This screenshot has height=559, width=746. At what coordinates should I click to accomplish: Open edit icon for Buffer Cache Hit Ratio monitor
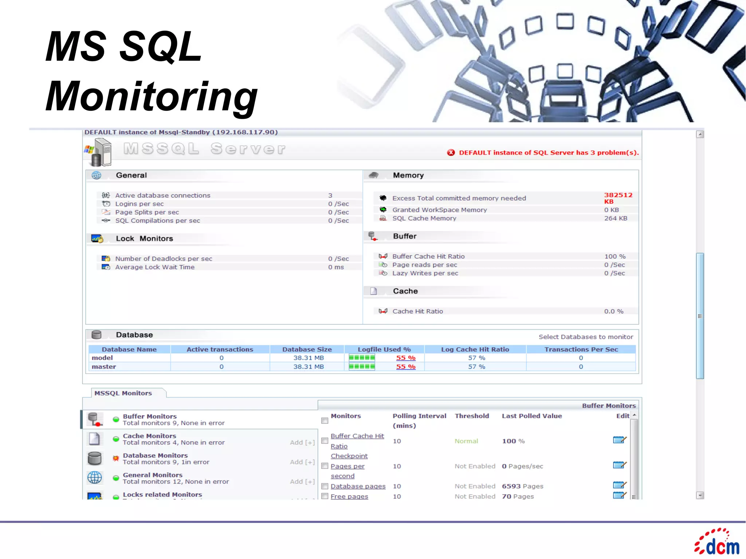[x=620, y=440]
